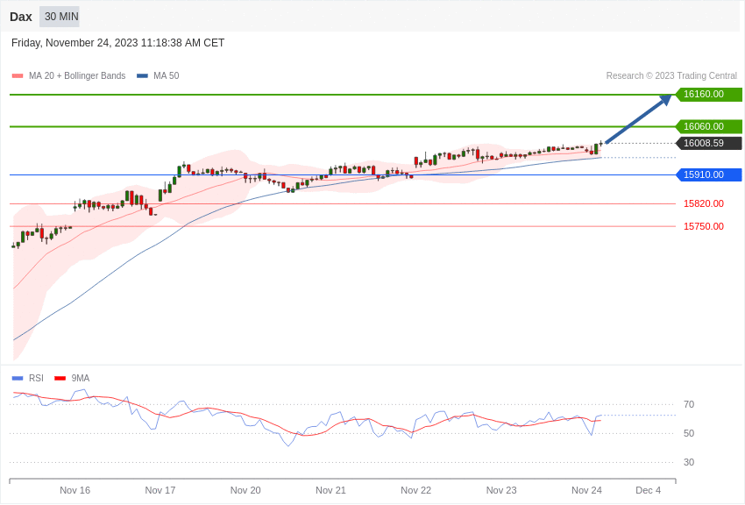
Task: Click the 'Dec 4' date axis label
Action: click(648, 490)
